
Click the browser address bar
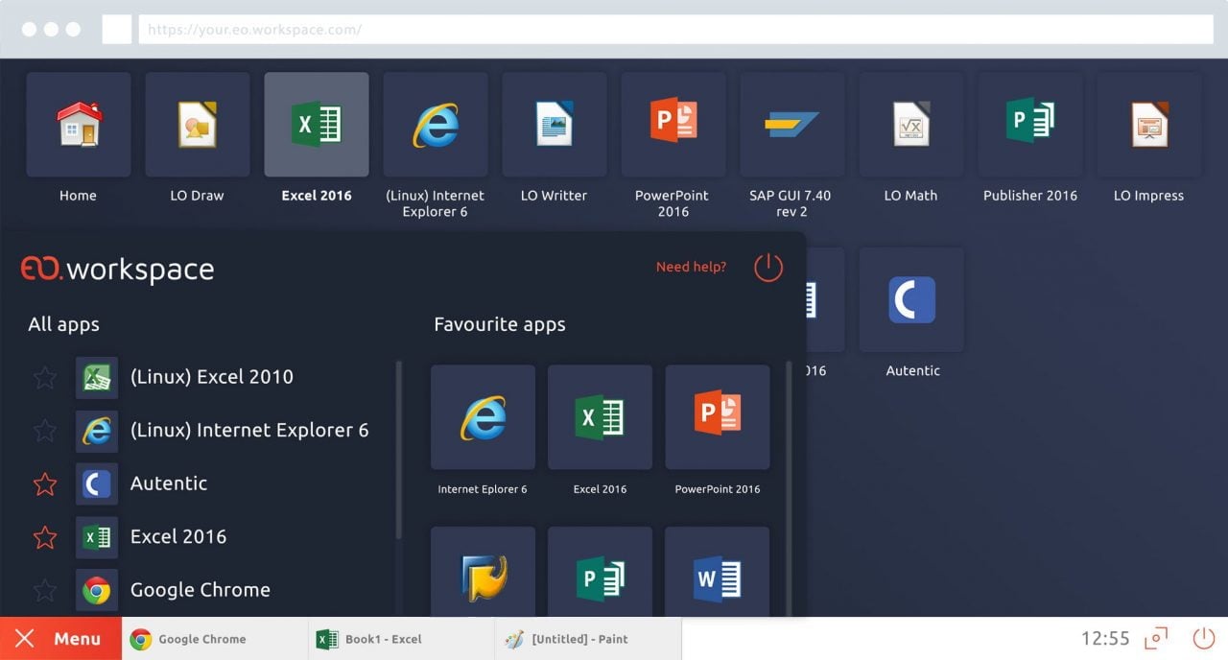(x=677, y=30)
